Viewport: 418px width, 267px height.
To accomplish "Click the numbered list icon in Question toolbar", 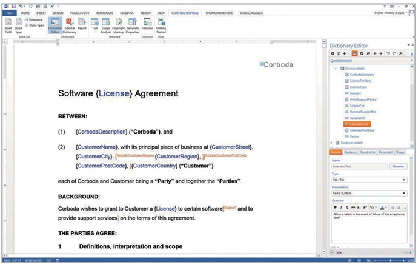I will tap(398, 208).
